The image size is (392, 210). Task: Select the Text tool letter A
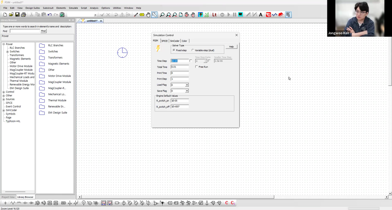[261, 15]
